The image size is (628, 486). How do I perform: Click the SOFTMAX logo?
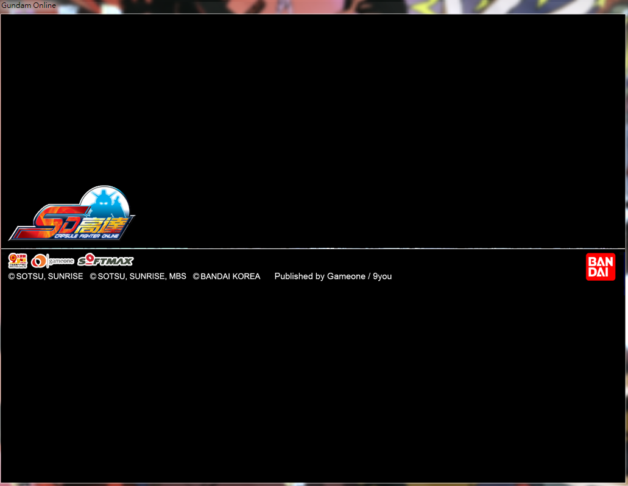click(105, 260)
